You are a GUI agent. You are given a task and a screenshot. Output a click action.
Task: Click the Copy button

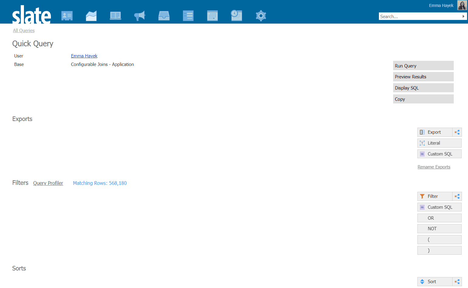click(x=423, y=99)
